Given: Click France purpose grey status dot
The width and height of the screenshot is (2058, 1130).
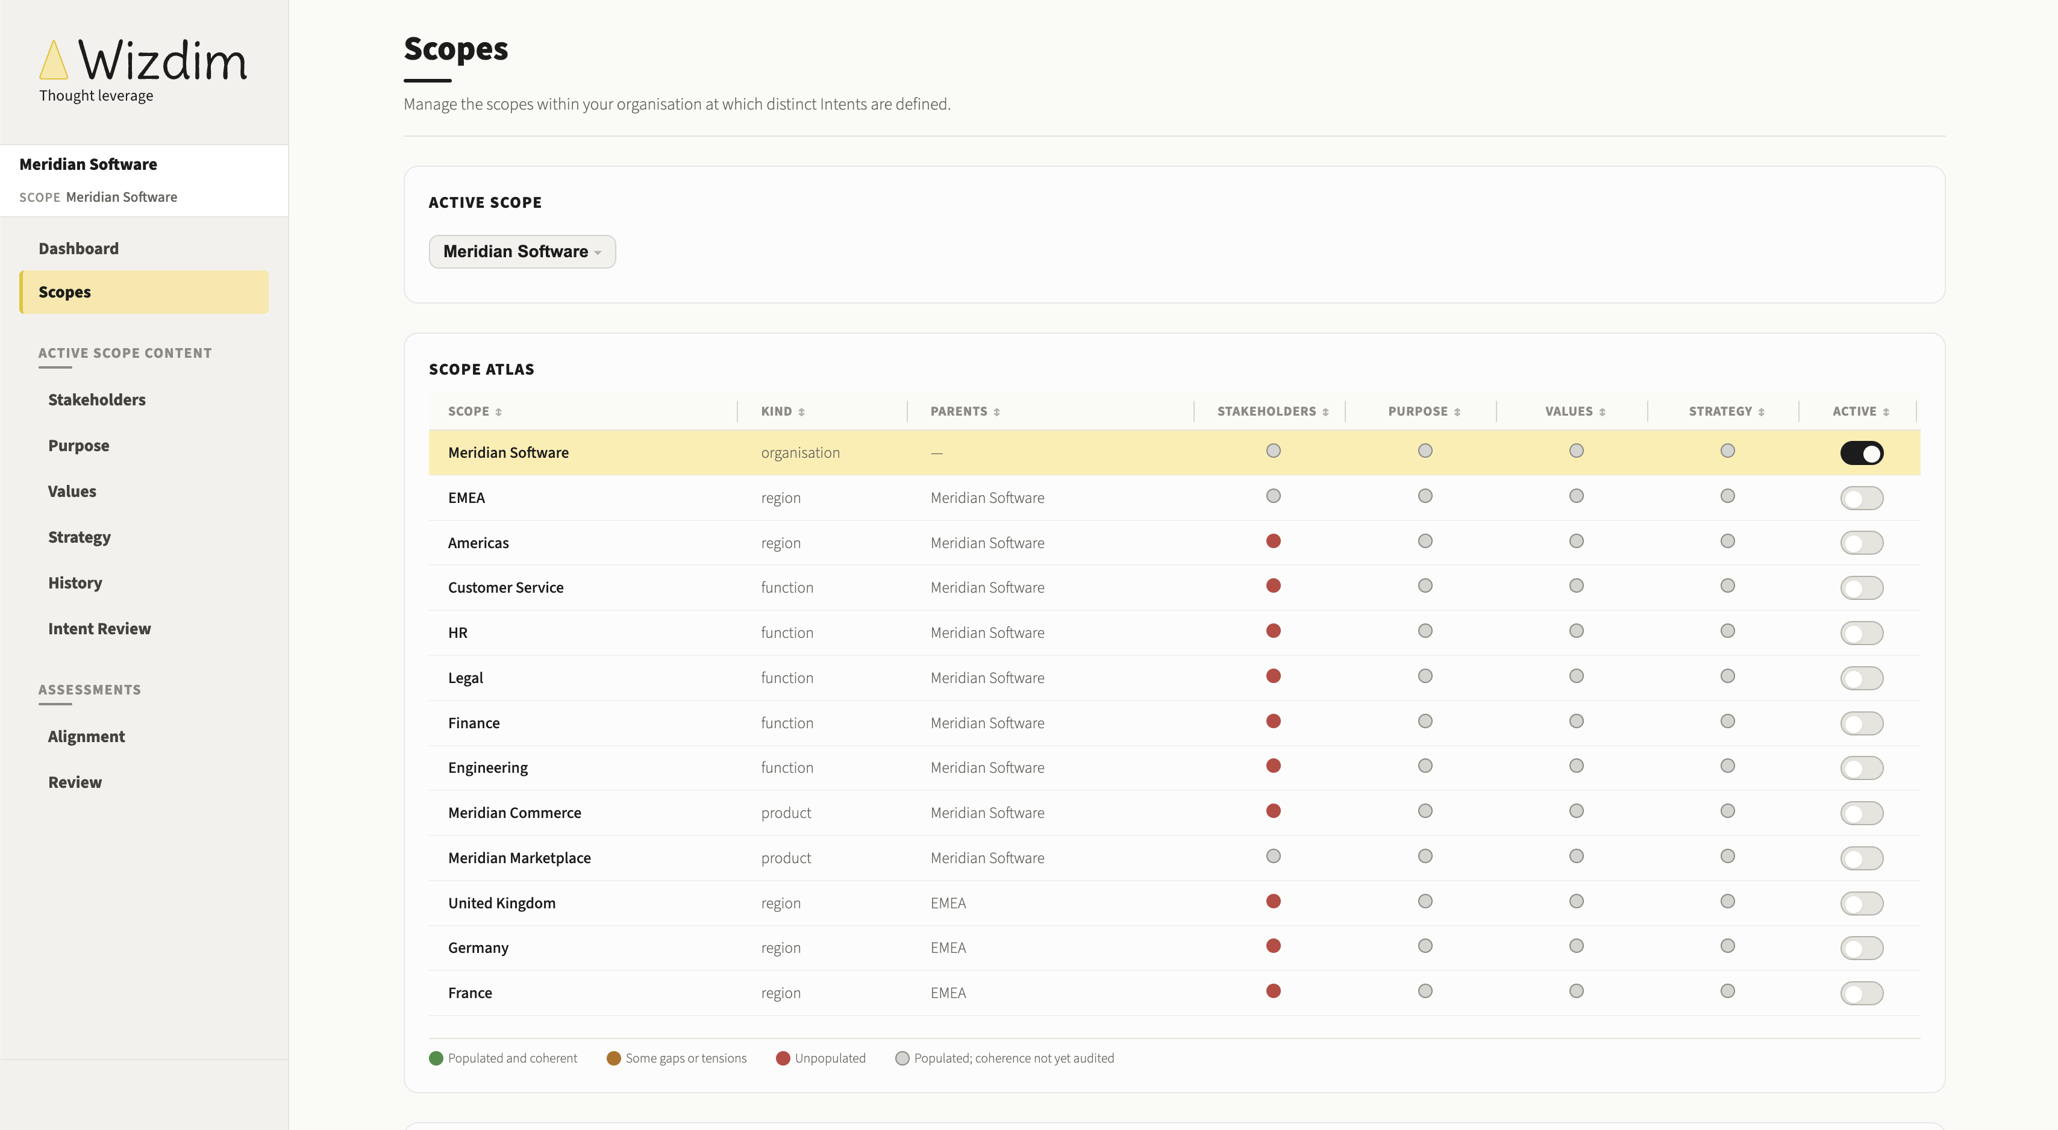Looking at the screenshot, I should (x=1424, y=991).
